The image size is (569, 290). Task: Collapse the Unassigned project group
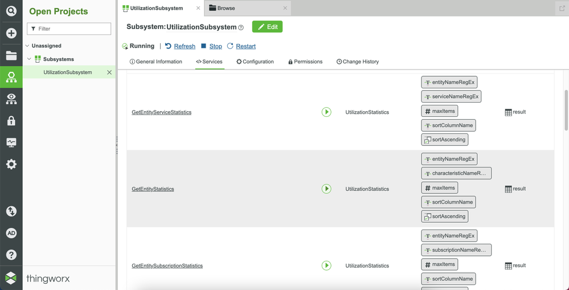(x=27, y=46)
